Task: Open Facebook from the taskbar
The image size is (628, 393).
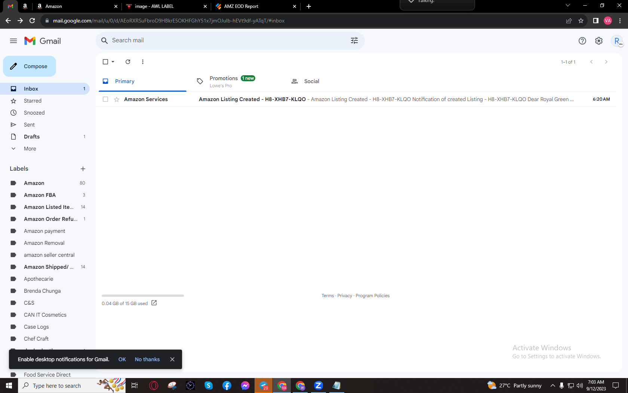Action: [x=227, y=386]
